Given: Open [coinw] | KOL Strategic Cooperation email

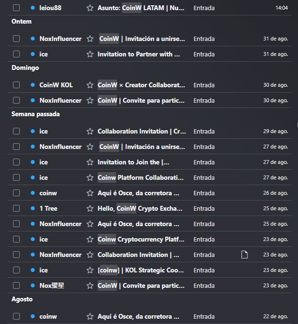Looking at the screenshot, I should tap(141, 270).
